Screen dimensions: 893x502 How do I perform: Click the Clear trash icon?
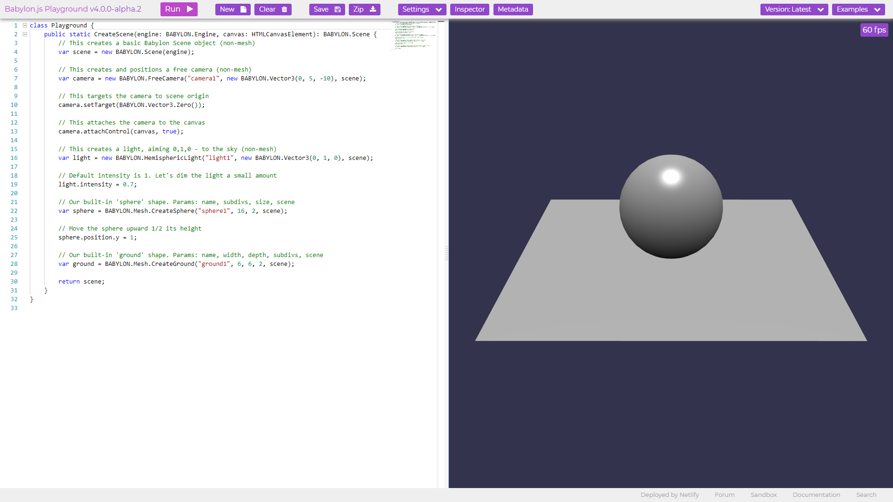click(285, 9)
